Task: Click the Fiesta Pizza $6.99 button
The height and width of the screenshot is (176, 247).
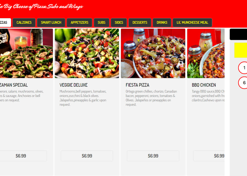Action: [153, 156]
